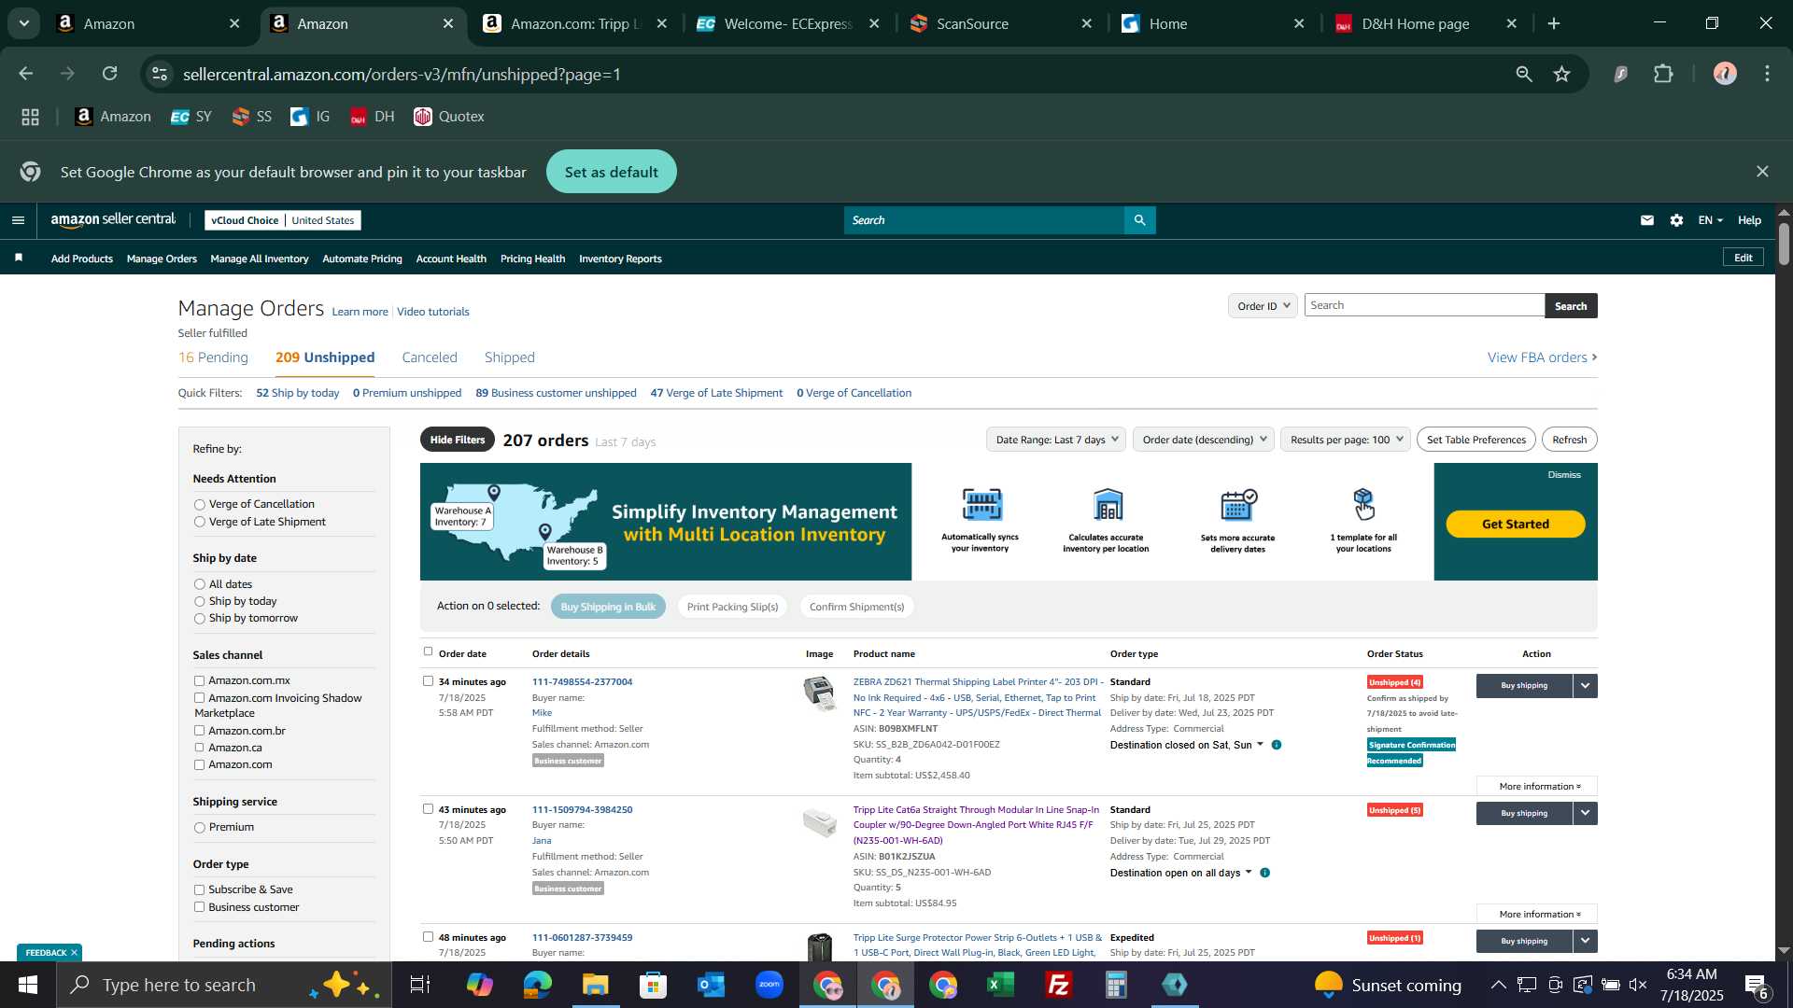Click the page vertical scrollbar thumb
1793x1008 pixels.
1784,244
